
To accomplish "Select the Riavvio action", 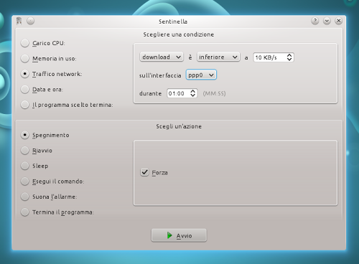I will pos(25,151).
